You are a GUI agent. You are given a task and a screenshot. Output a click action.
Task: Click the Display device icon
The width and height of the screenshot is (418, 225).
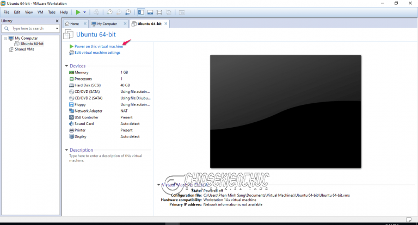pos(71,136)
